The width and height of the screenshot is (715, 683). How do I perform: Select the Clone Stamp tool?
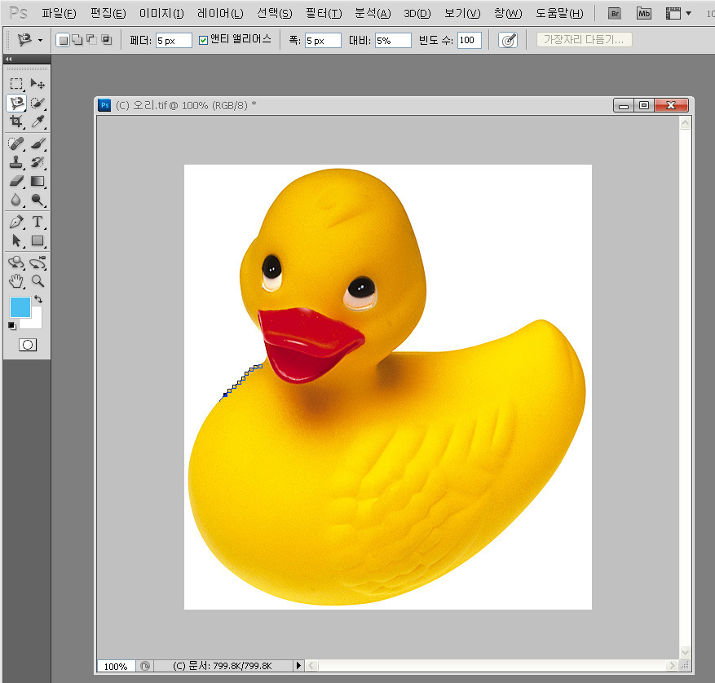click(16, 162)
